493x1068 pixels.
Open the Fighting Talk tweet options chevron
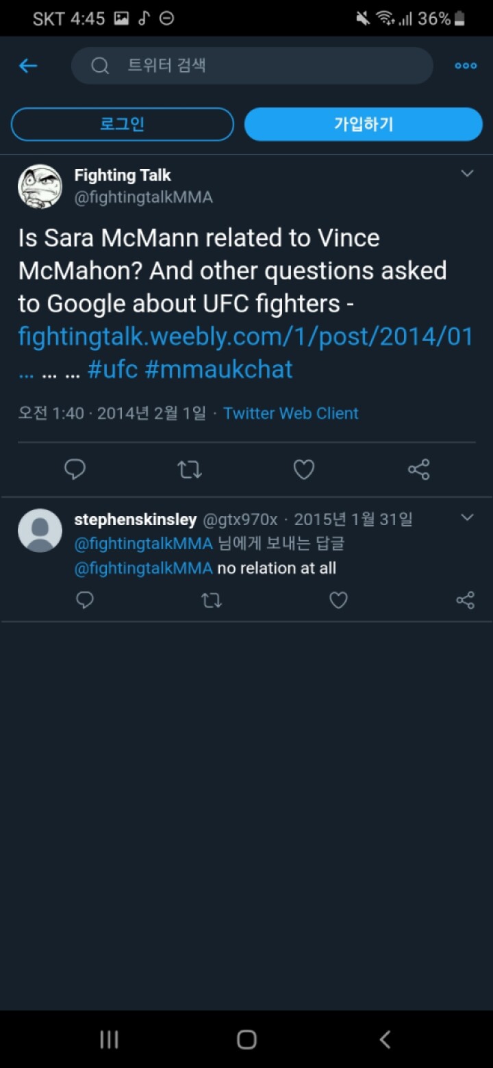pyautogui.click(x=467, y=173)
